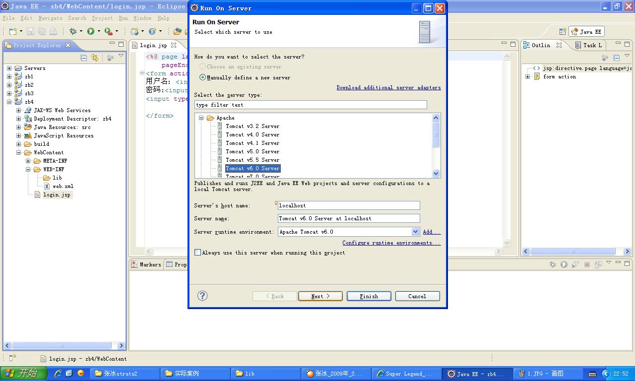Click the Windows Start button
Image resolution: width=635 pixels, height=381 pixels.
coord(23,374)
